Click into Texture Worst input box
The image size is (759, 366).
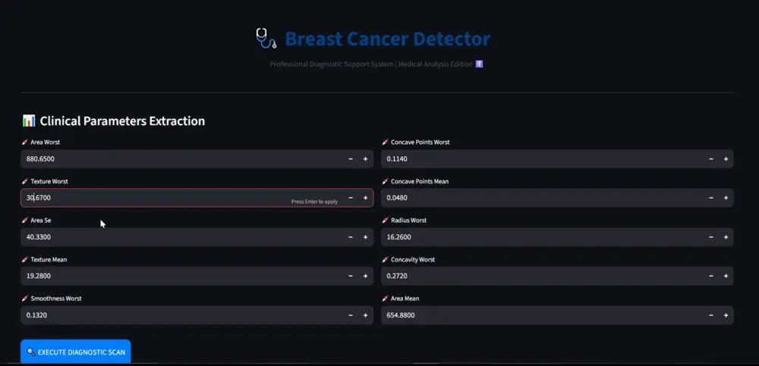tap(152, 198)
